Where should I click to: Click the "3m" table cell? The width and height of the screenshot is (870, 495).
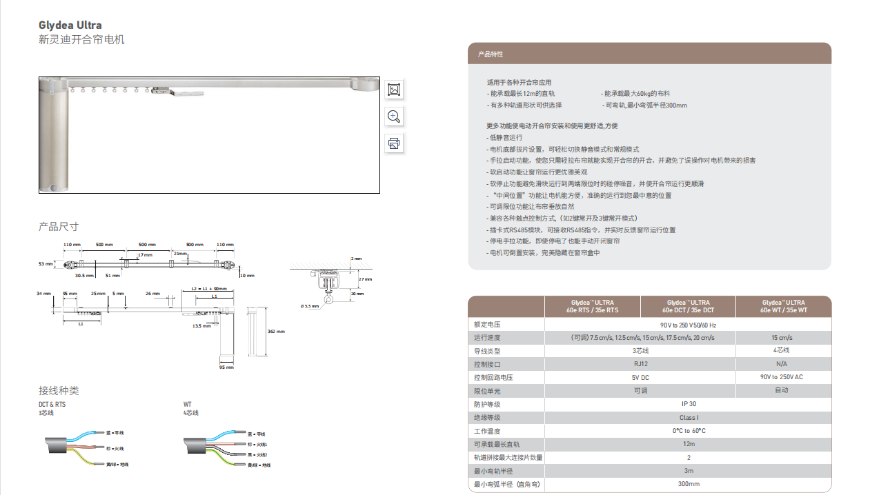(x=689, y=471)
